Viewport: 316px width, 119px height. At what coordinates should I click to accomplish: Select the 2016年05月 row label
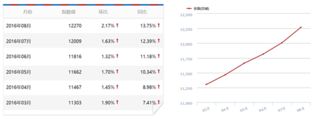point(18,72)
